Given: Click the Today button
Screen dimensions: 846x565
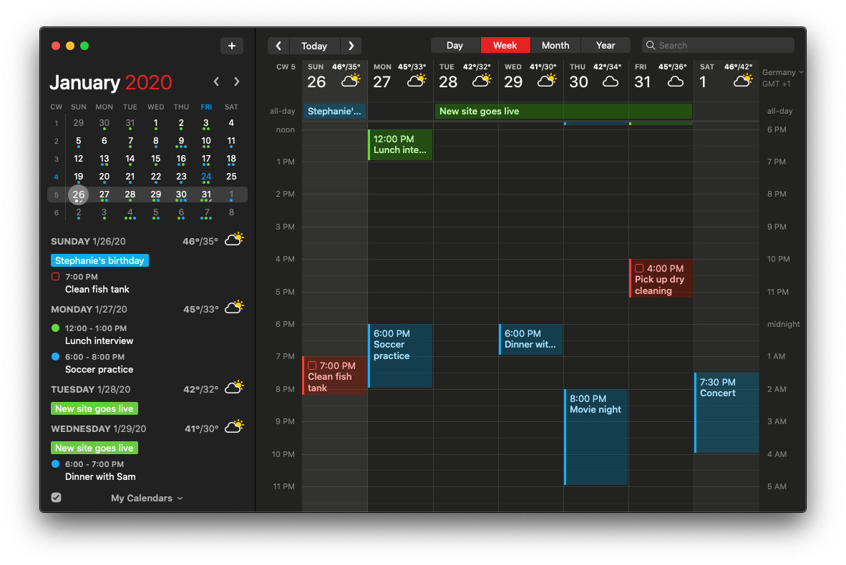Looking at the screenshot, I should 314,45.
